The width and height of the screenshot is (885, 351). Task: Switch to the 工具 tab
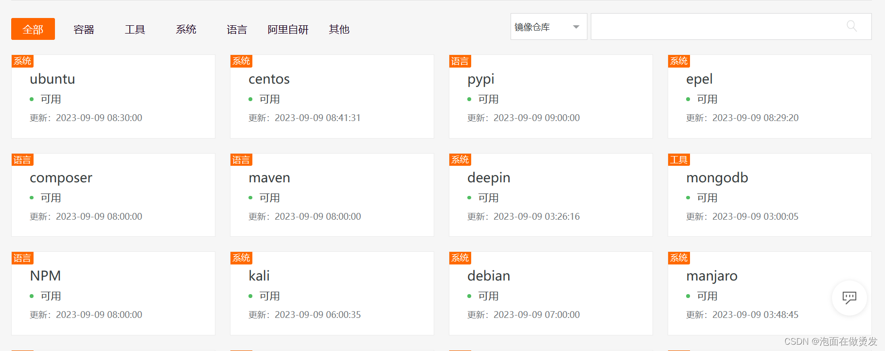(135, 30)
